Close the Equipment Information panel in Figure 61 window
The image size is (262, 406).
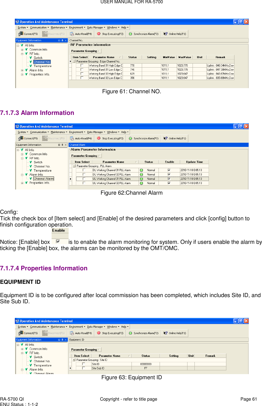tap(66, 40)
